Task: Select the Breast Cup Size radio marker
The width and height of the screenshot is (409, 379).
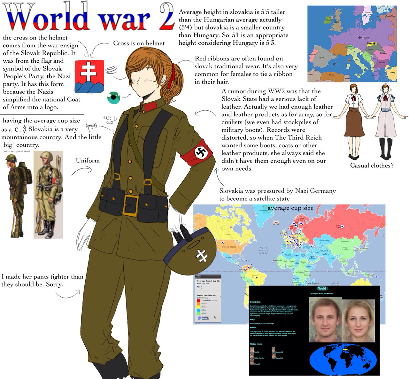Action: (x=198, y=287)
